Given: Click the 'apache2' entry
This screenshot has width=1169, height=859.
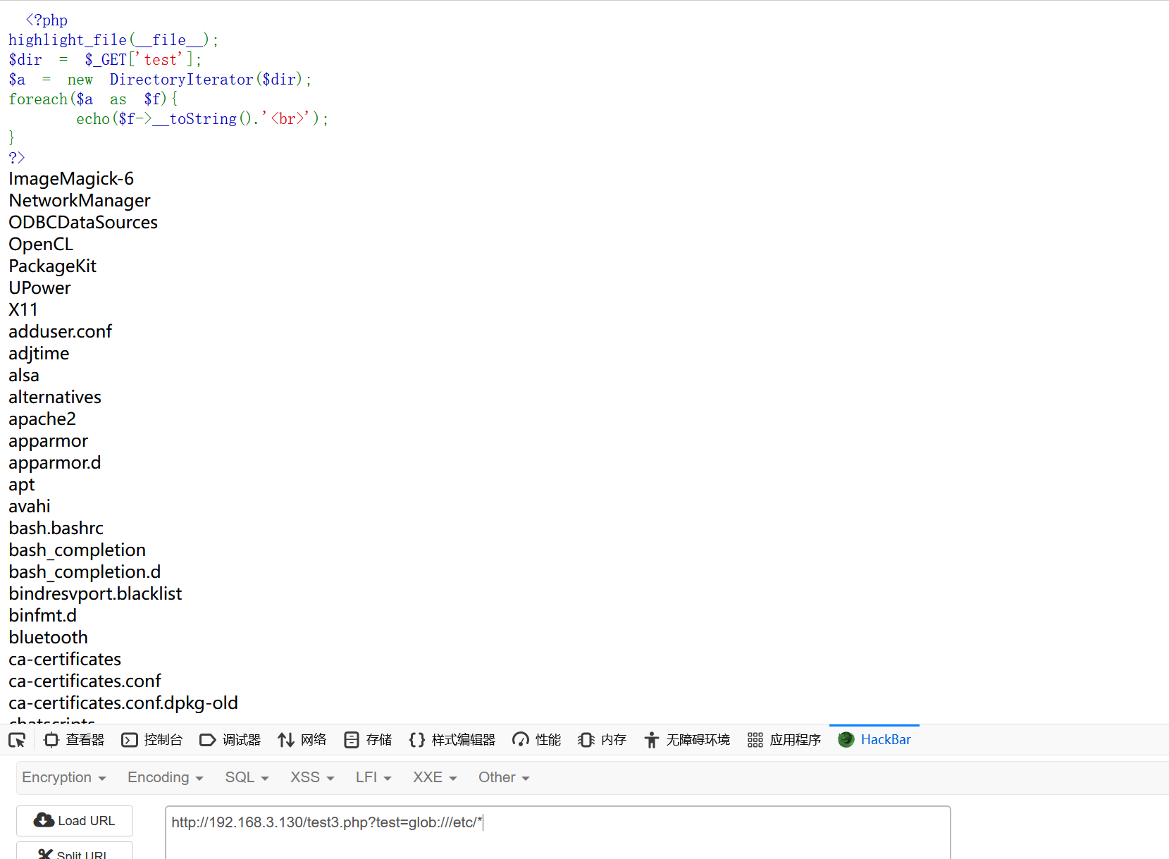Looking at the screenshot, I should (42, 419).
